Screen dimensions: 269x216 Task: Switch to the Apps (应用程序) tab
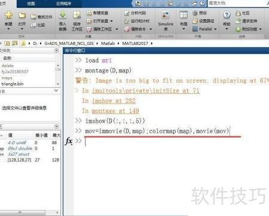(x=63, y=4)
